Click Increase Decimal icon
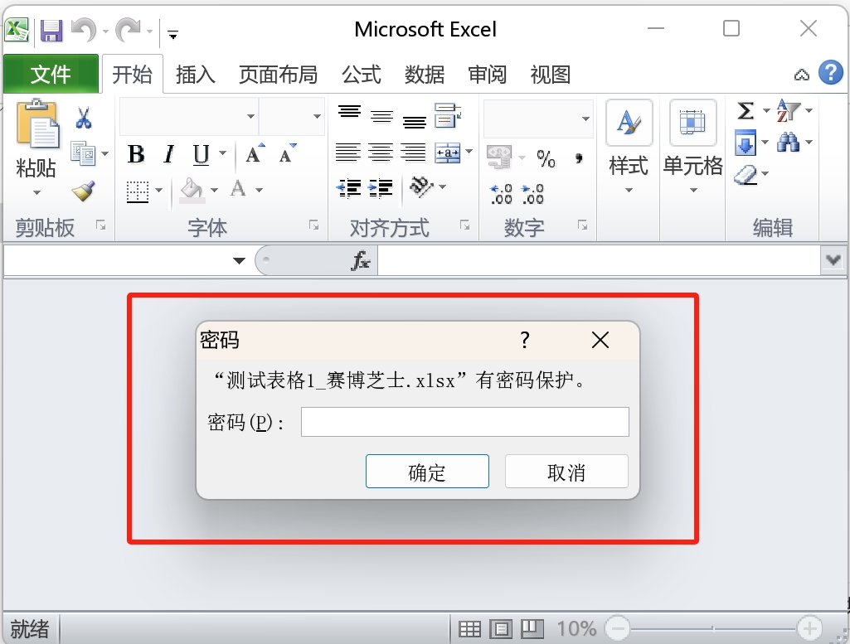850x644 pixels. [x=502, y=194]
